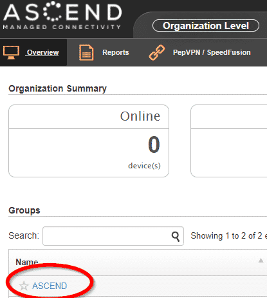The height and width of the screenshot is (298, 267).
Task: Click the magnifier icon in the search box
Action: point(176,236)
